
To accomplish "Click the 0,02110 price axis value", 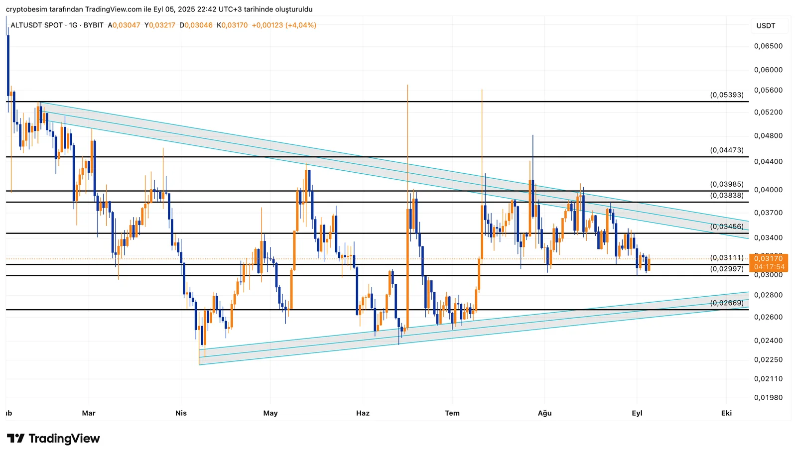I will click(768, 379).
